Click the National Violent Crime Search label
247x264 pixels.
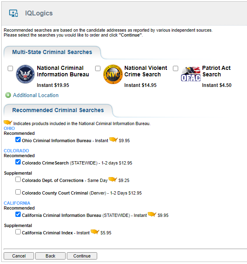pos(146,71)
